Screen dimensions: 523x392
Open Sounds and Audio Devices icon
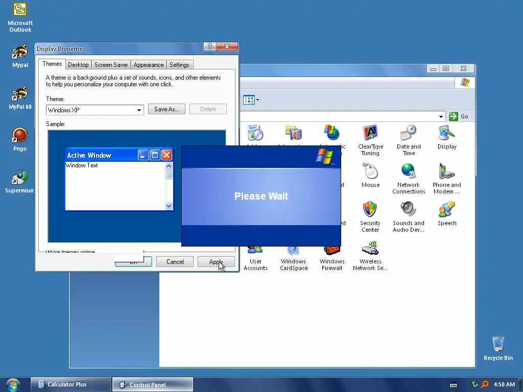pos(409,216)
